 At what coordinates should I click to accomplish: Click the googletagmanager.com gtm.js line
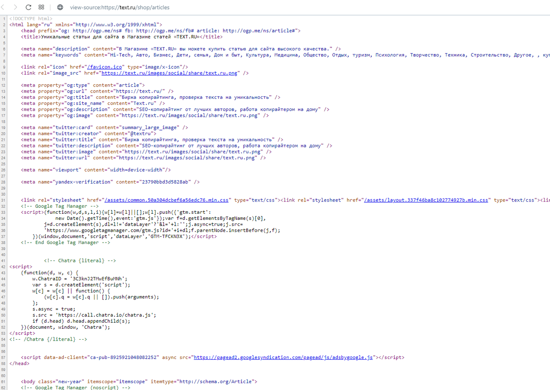tap(162, 230)
